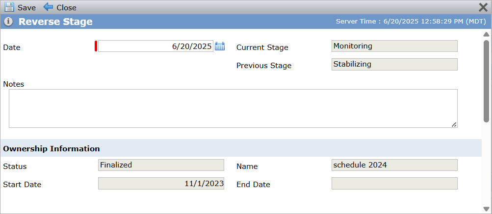Click the Status field showing Finalized

[161, 165]
